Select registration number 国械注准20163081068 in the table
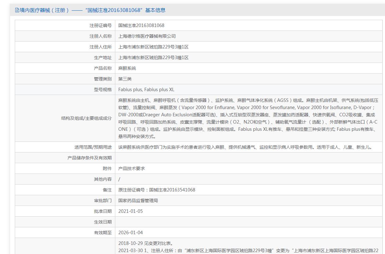The width and height of the screenshot is (385, 254). pos(141,25)
